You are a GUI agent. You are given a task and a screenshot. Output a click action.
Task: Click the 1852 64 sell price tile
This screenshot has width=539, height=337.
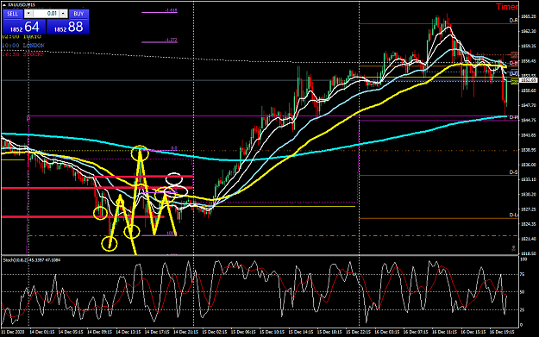24,27
